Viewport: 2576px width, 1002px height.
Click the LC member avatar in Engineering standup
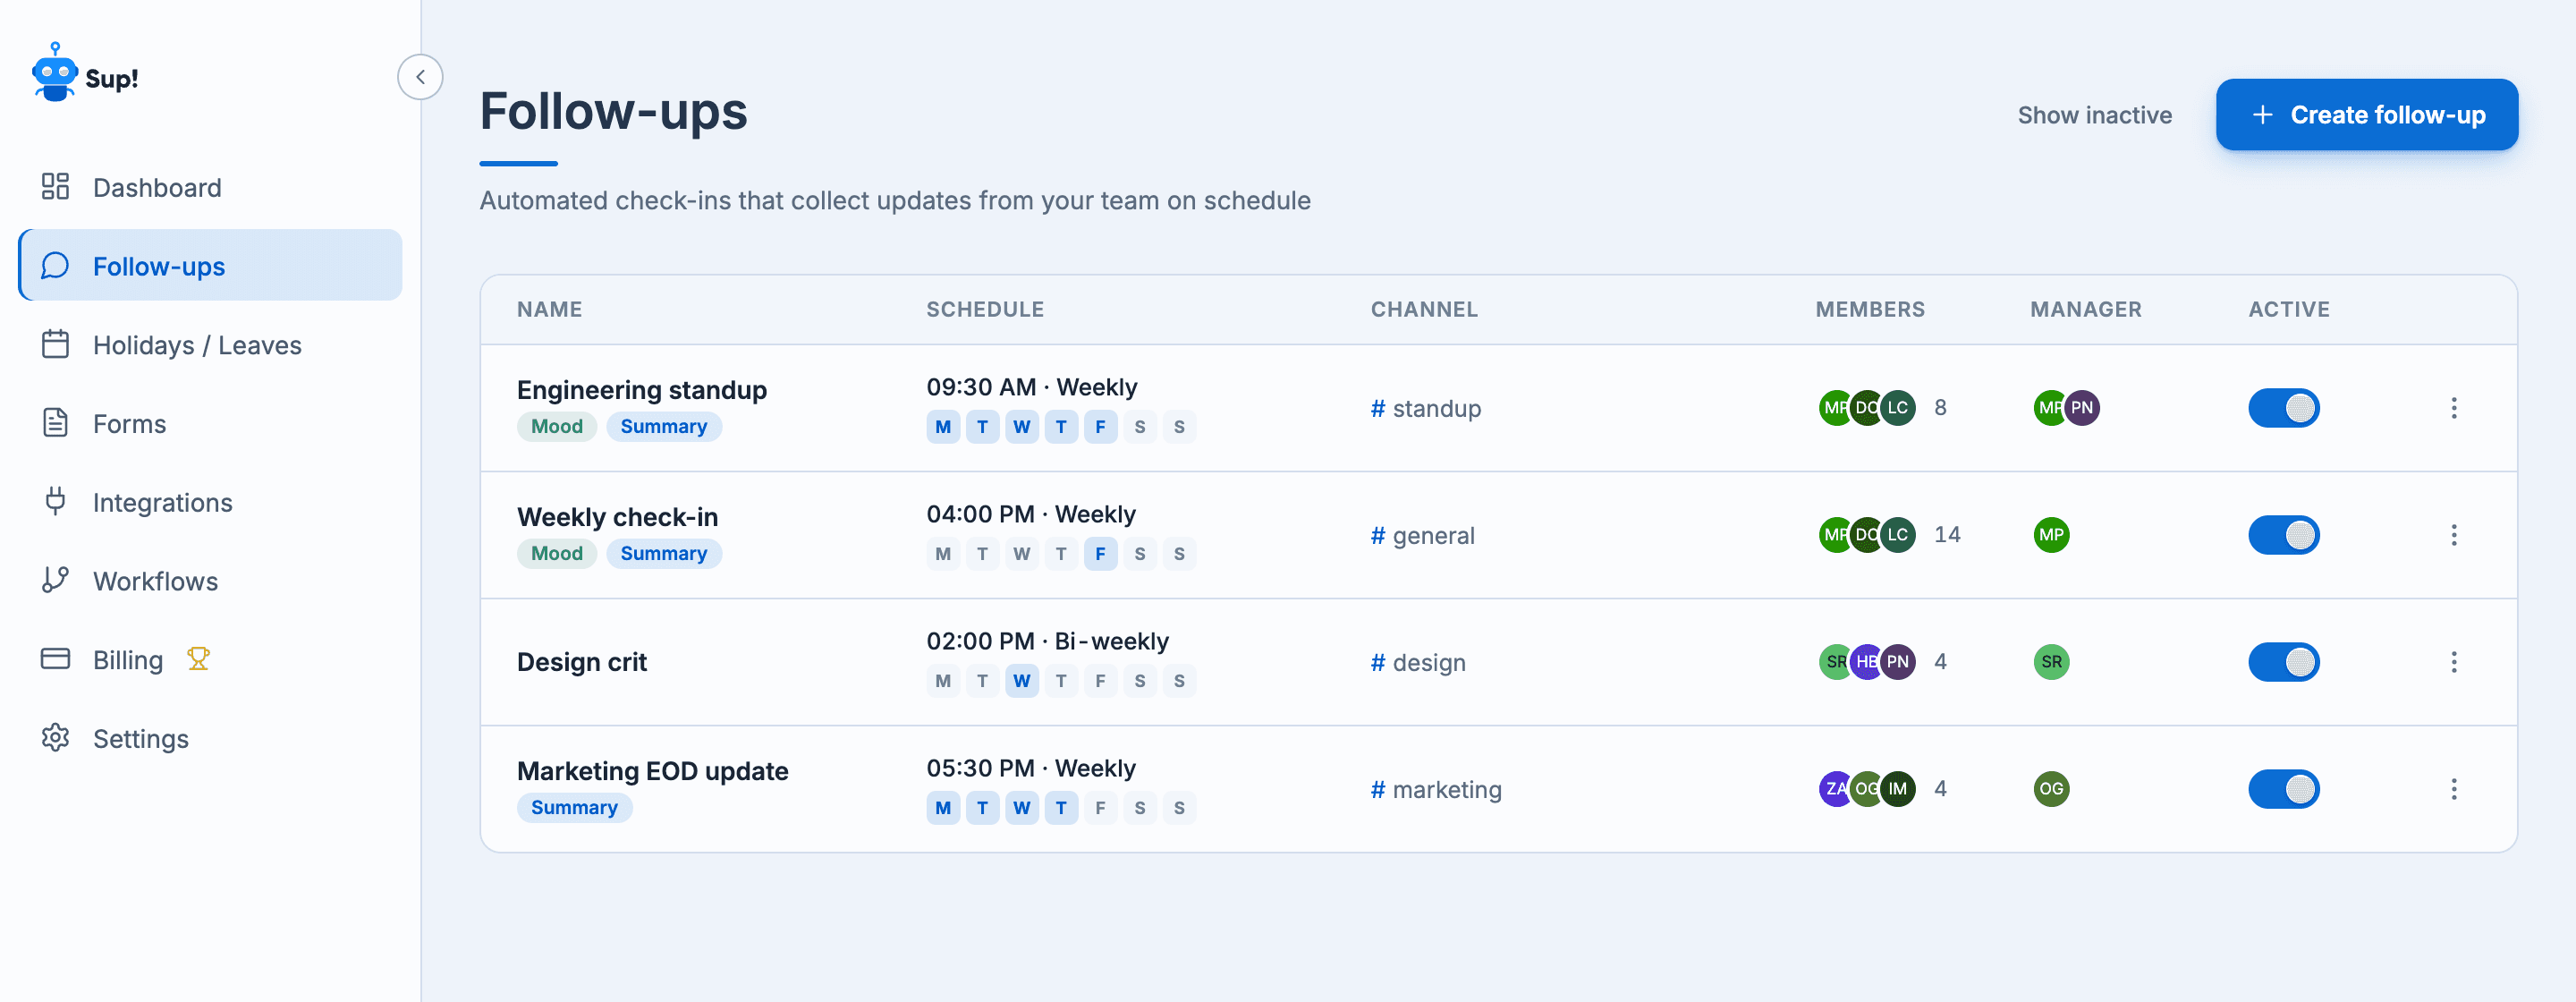coord(1897,407)
